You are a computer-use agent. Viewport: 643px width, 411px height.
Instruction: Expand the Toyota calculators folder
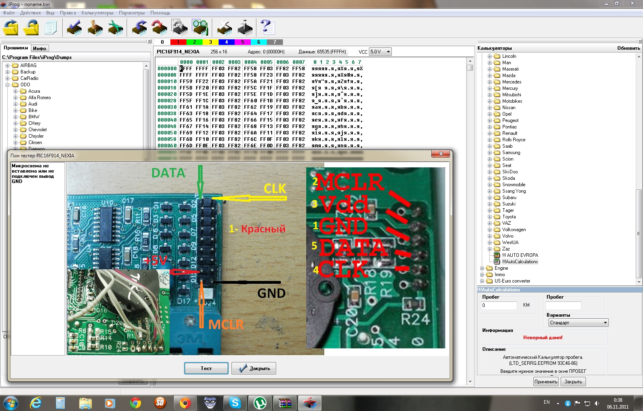[x=490, y=217]
